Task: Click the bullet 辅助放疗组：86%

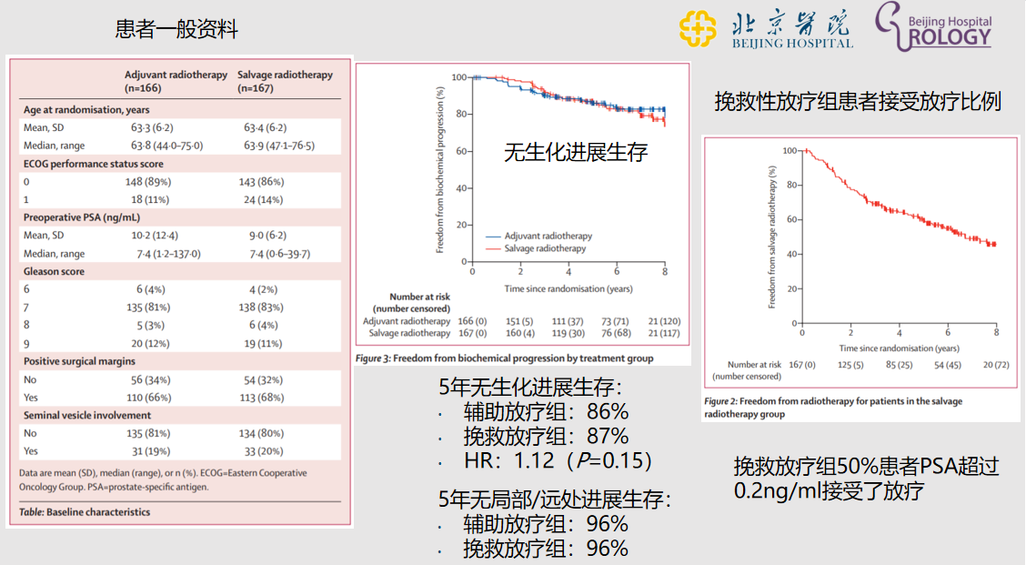Action: [546, 412]
